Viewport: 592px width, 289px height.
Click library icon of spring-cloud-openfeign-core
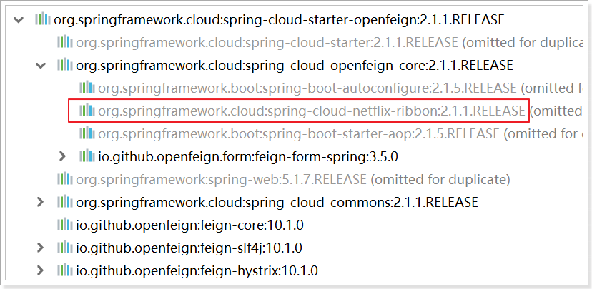65,65
